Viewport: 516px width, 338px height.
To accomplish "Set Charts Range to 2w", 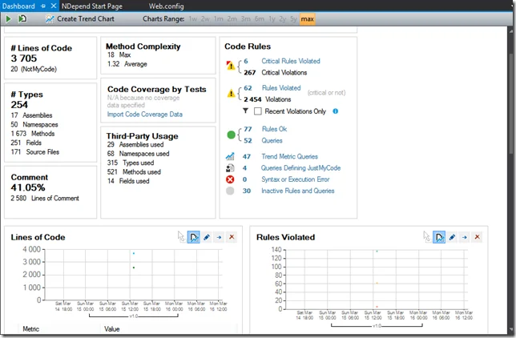I will pyautogui.click(x=205, y=19).
